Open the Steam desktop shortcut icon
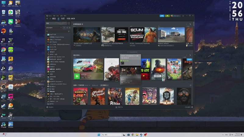The image size is (244, 137). tap(3, 106)
